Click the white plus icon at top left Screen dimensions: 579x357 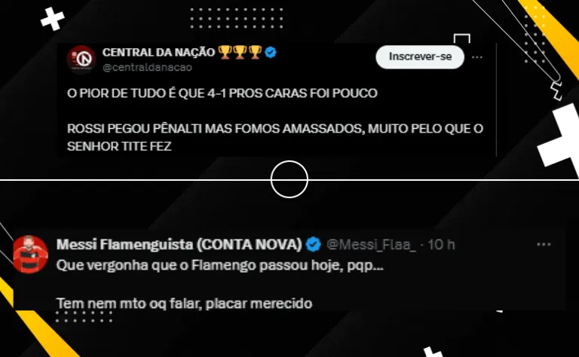pyautogui.click(x=52, y=18)
